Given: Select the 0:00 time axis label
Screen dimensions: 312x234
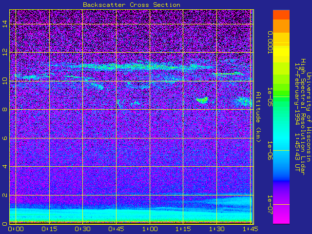Looking at the screenshot, I should coord(16,229).
